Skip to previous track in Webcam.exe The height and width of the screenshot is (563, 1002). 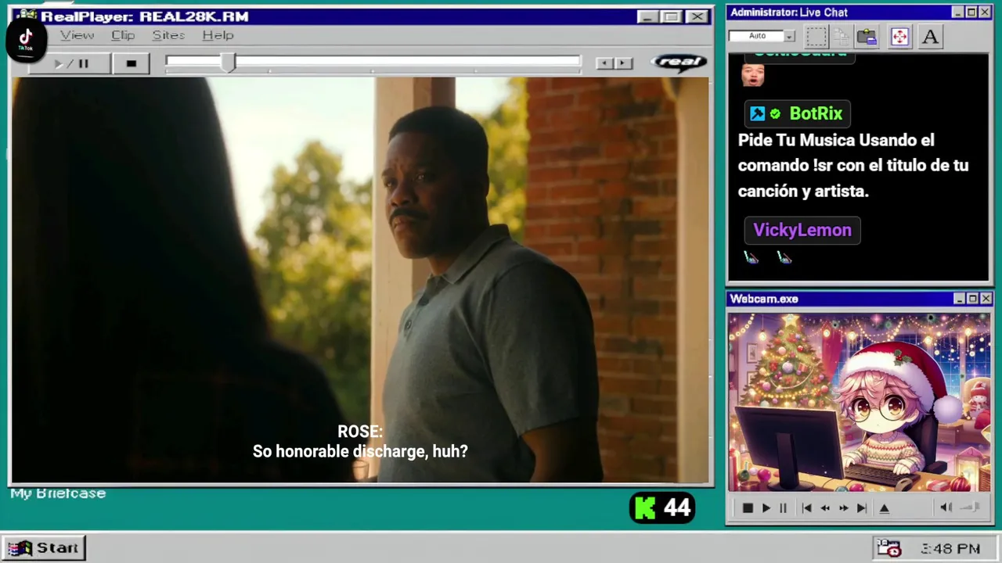tap(807, 508)
